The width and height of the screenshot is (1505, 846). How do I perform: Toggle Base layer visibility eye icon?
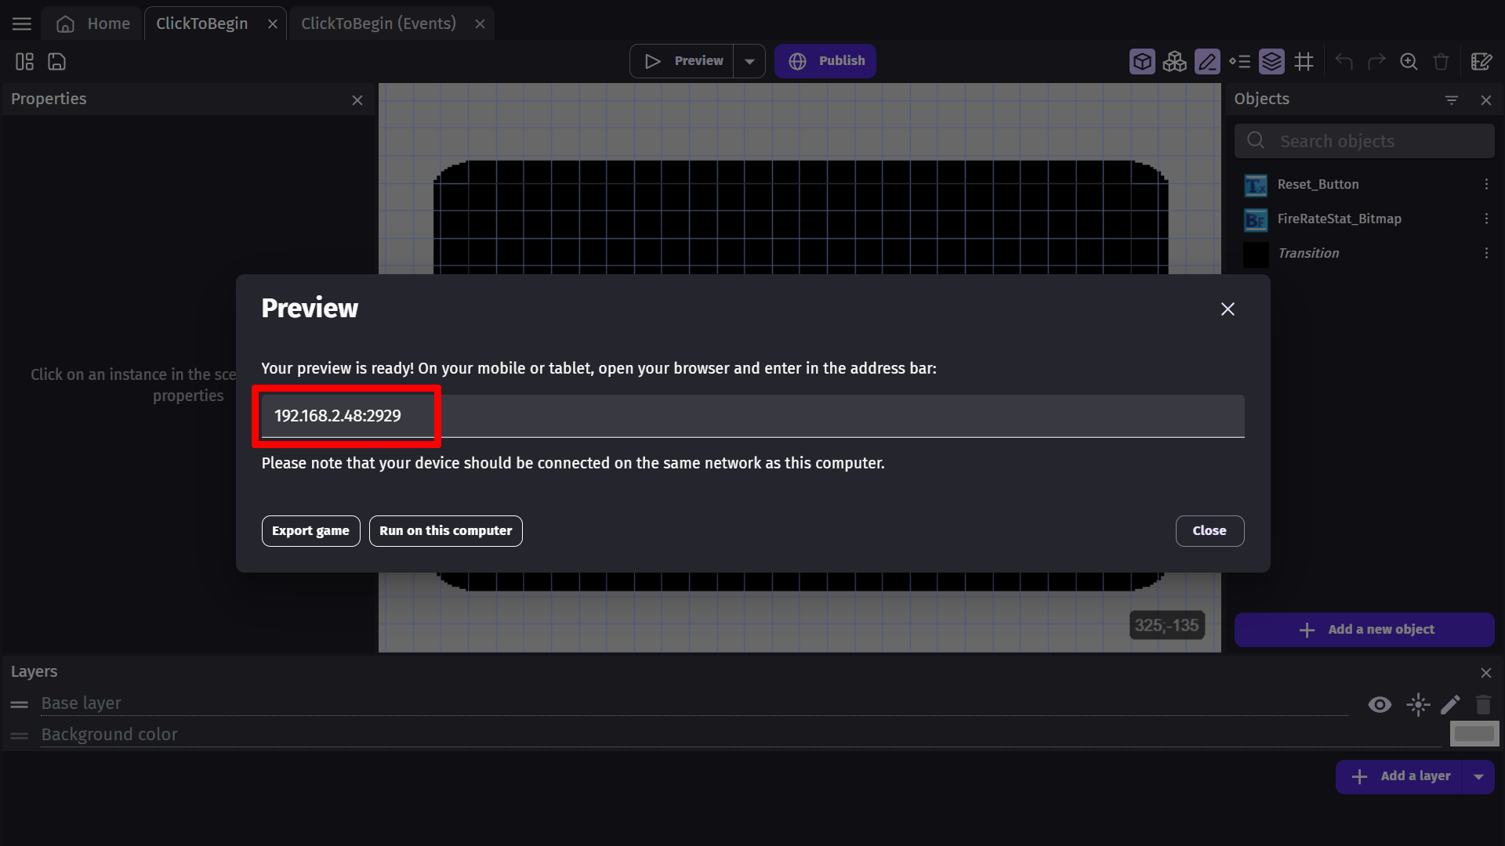[x=1379, y=703]
